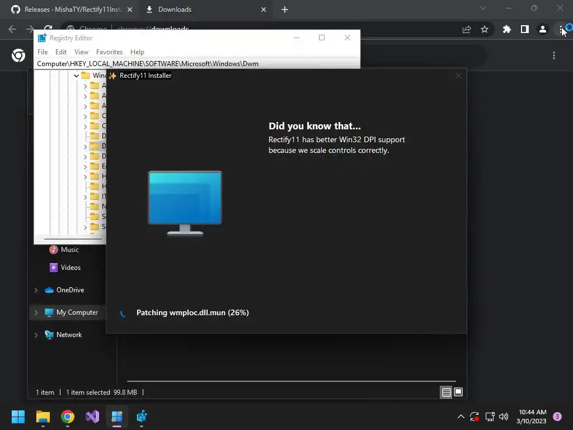
Task: Expand the IT registry folder chevron
Action: click(86, 197)
